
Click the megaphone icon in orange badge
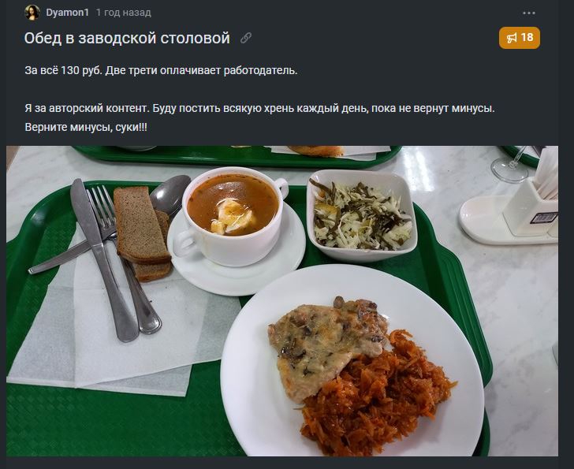click(x=512, y=38)
